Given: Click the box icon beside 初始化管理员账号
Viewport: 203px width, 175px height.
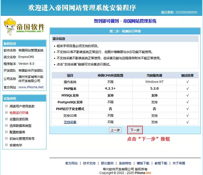Looking at the screenshot, I should (6, 138).
